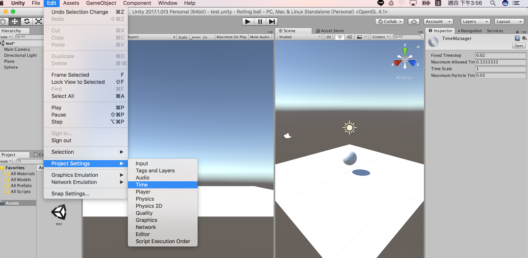Open the Graphics Emulation submenu
The image size is (528, 258).
pos(86,175)
